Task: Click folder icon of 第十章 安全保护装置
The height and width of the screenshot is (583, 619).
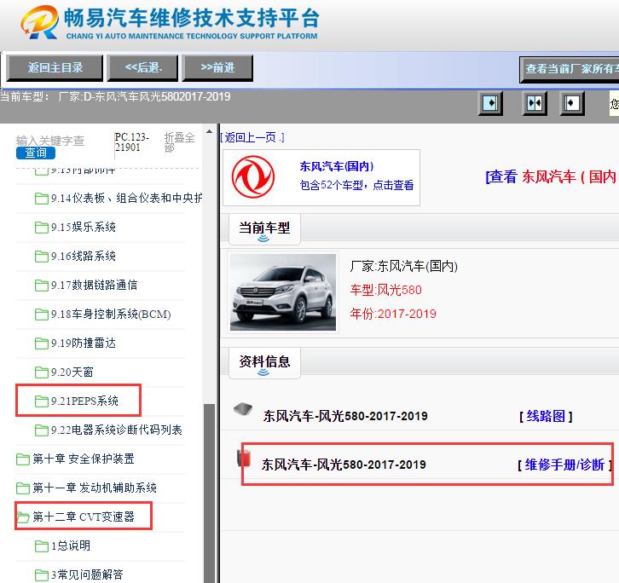Action: [x=23, y=459]
